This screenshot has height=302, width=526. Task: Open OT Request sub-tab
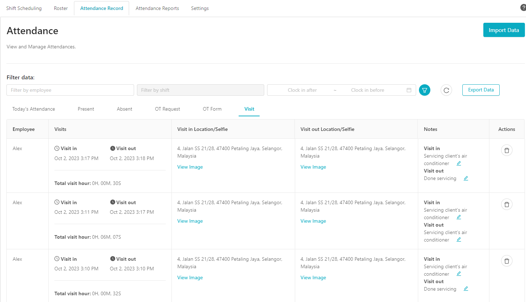coord(168,109)
